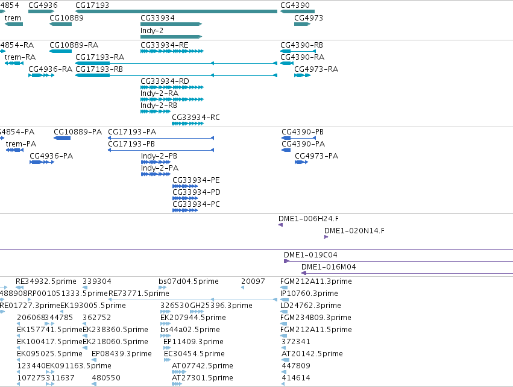Click protein CG4973-PA
513x387 pixels.
(x=301, y=162)
